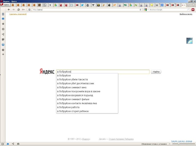196x146 pixels.
Task: Switch to the tab with bold T icon
Action: pos(93,5)
